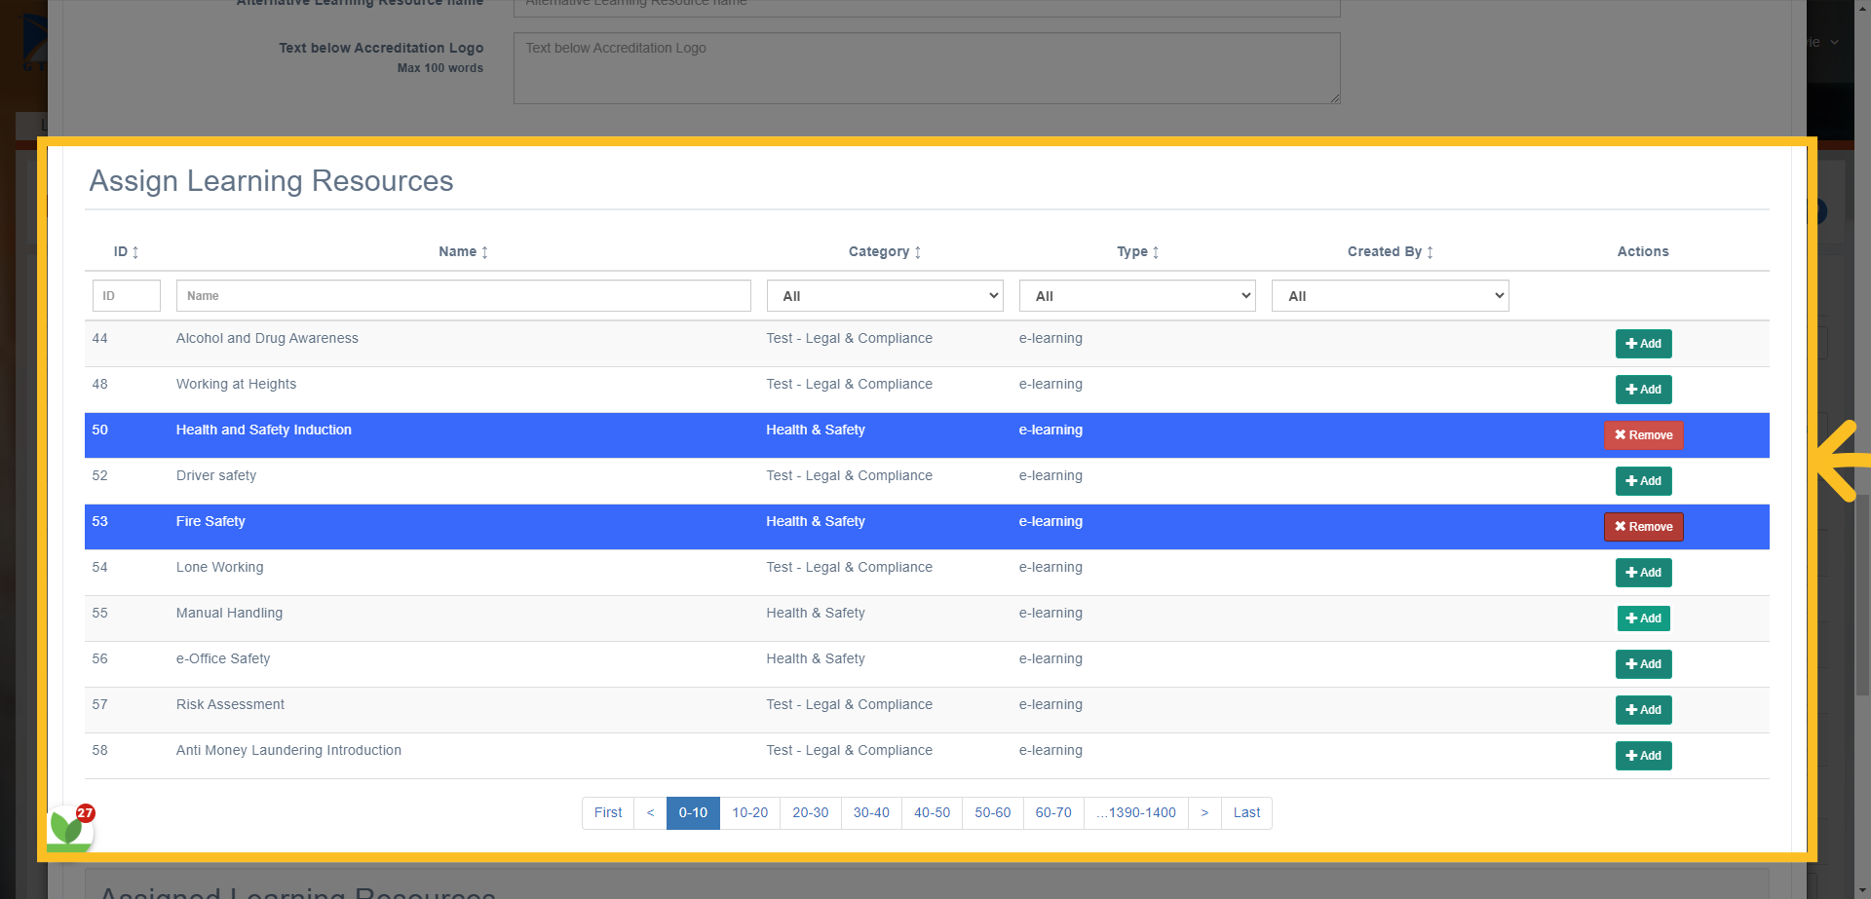The width and height of the screenshot is (1871, 899).
Task: Select the 40-50 pagination page
Action: coord(932,813)
